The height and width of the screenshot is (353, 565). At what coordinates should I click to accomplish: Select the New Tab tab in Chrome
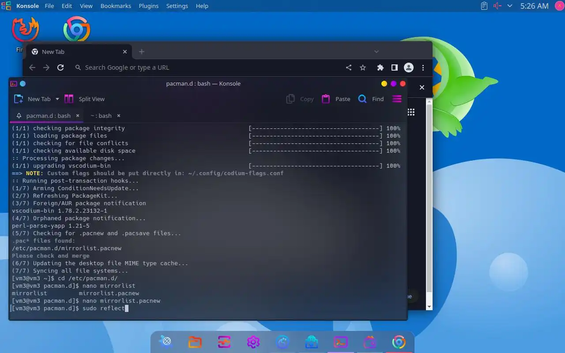click(79, 52)
